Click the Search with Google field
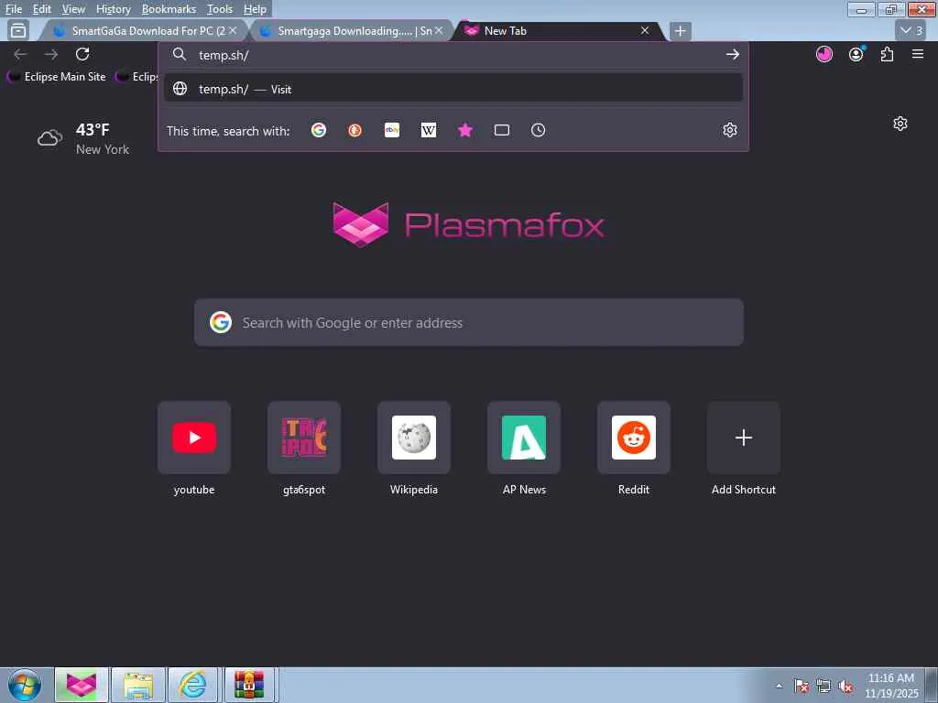 pos(469,323)
